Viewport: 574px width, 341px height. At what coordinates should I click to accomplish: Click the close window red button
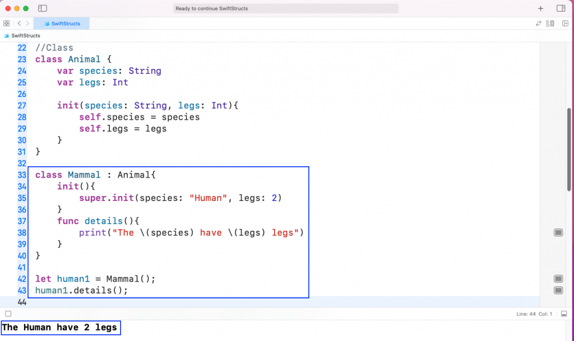8,8
